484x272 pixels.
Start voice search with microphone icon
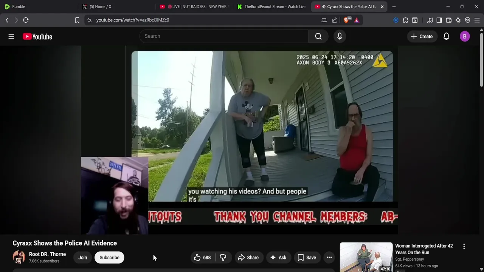click(x=340, y=36)
